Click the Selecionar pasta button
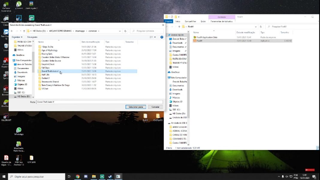 [x=136, y=107]
